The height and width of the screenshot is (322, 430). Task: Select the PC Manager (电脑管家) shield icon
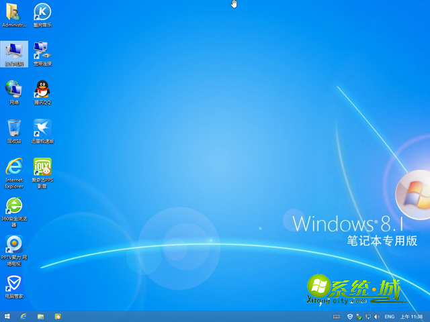(x=14, y=286)
